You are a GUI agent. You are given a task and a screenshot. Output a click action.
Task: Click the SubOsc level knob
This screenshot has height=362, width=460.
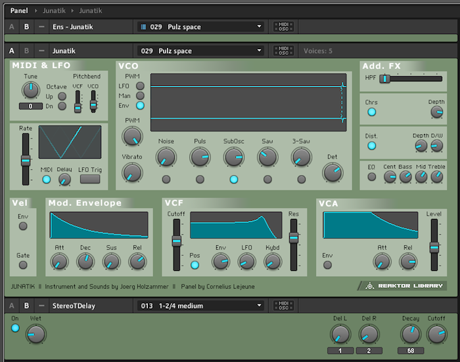(233, 157)
